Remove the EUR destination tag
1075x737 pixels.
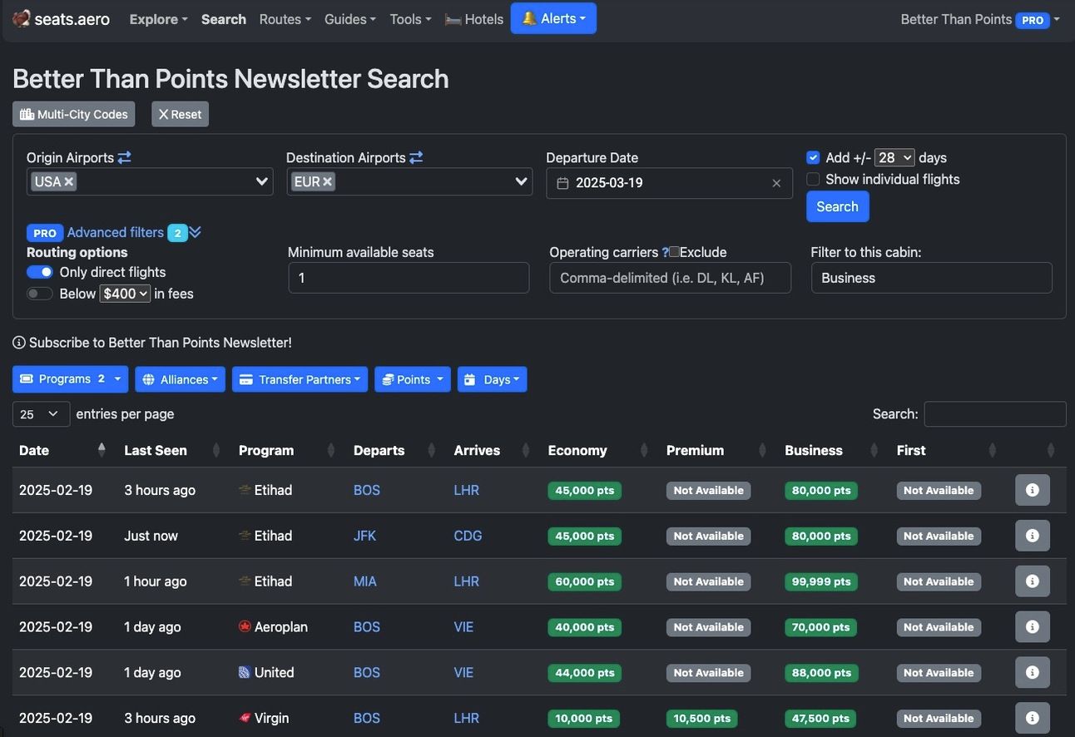click(328, 181)
